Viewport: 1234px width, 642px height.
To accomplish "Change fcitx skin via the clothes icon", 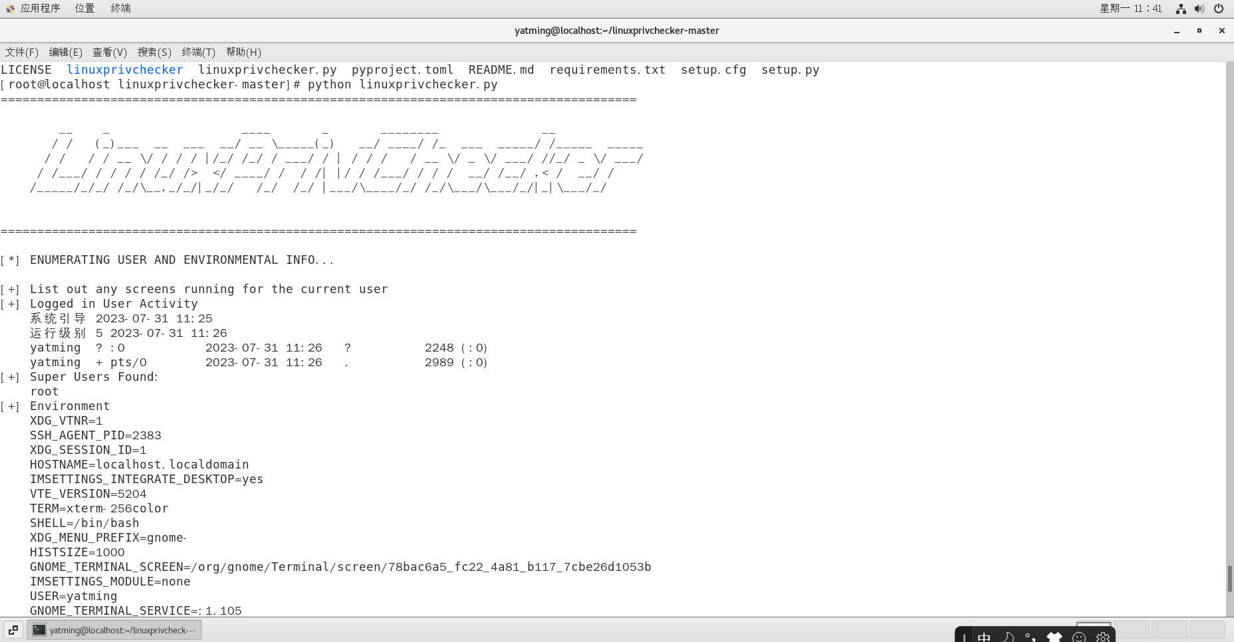I will point(1054,636).
